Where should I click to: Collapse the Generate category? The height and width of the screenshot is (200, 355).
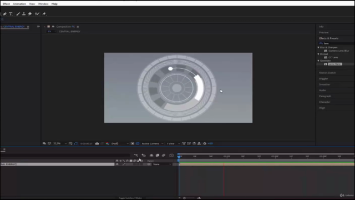tap(318, 61)
